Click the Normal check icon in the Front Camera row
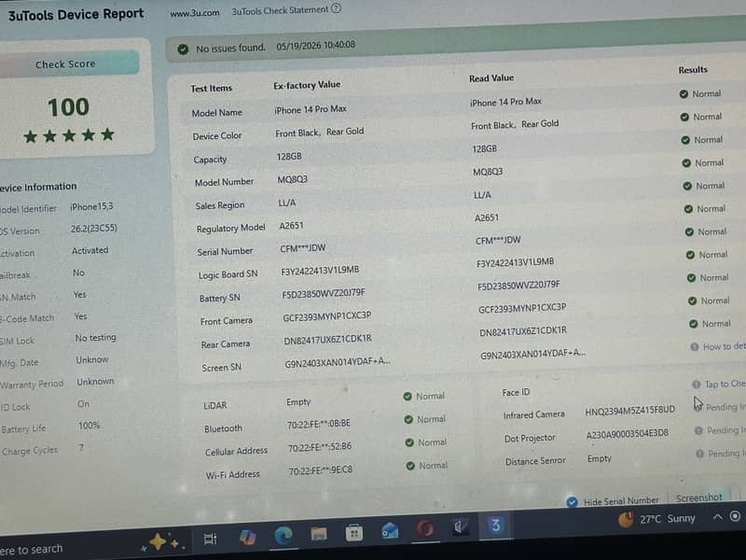Screen dimensions: 746x560 (x=692, y=301)
